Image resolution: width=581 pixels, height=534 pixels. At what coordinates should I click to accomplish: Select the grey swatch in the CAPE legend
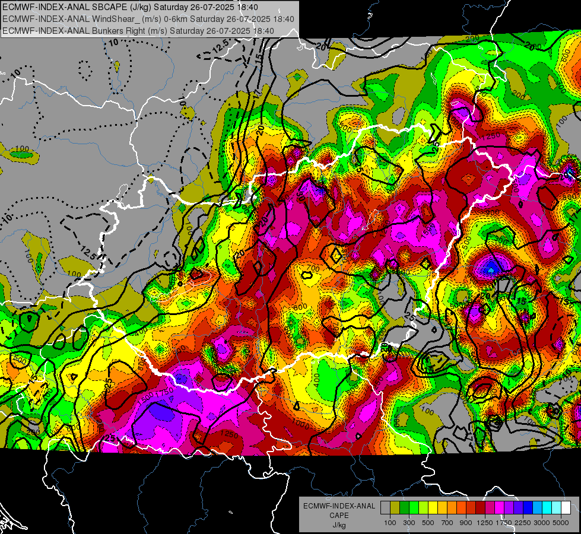coord(385,507)
